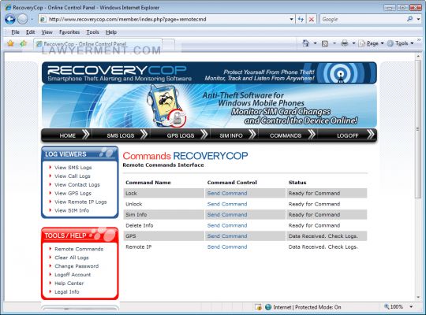426x315 pixels.
Task: Click the Favorites Center star icon
Action: click(10, 43)
